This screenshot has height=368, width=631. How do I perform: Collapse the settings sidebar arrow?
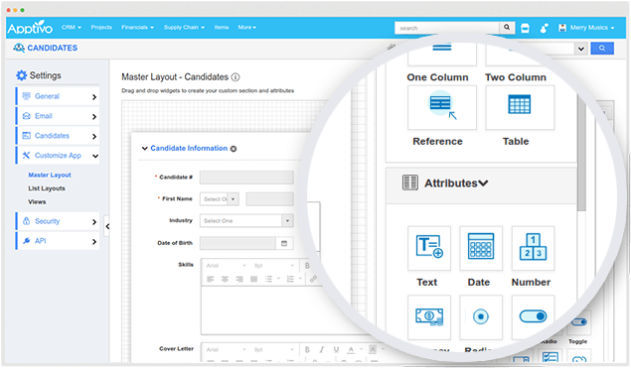(x=107, y=226)
